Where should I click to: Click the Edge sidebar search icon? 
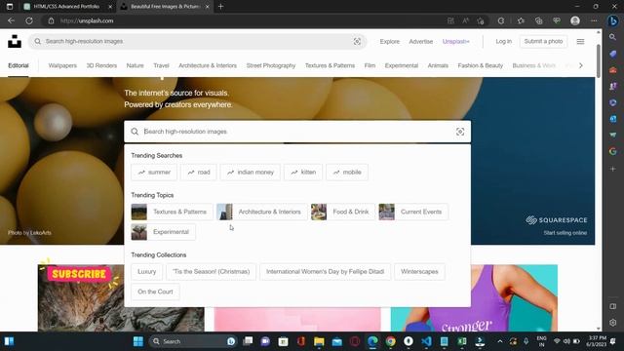(x=613, y=37)
